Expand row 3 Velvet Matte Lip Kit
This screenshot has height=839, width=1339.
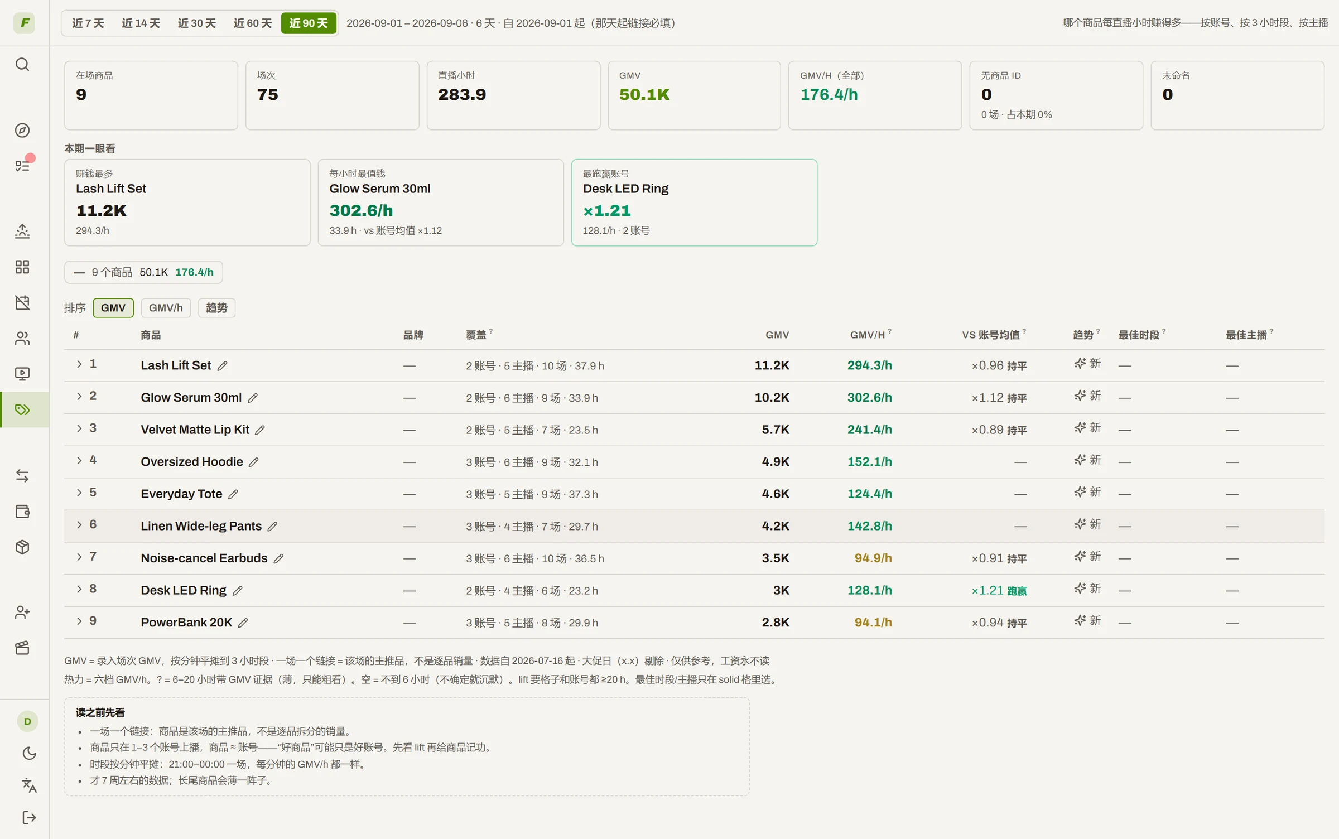[x=79, y=428]
